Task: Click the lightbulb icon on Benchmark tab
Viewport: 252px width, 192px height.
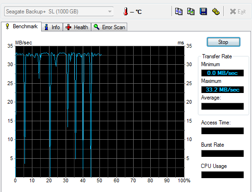Action: coord(7,26)
